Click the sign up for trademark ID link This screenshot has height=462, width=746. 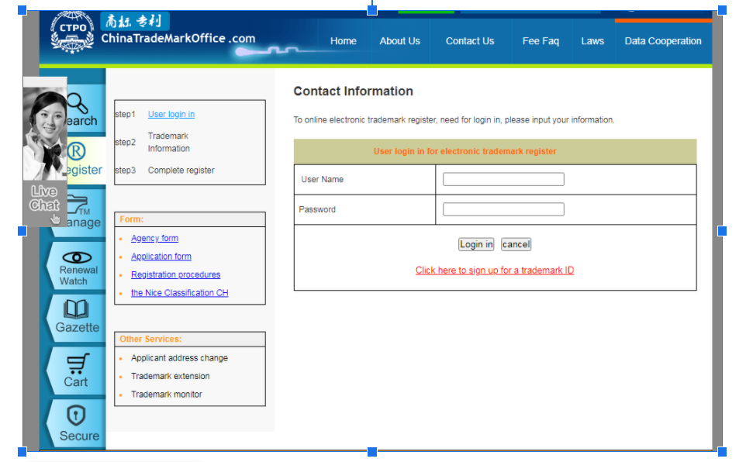coord(495,271)
